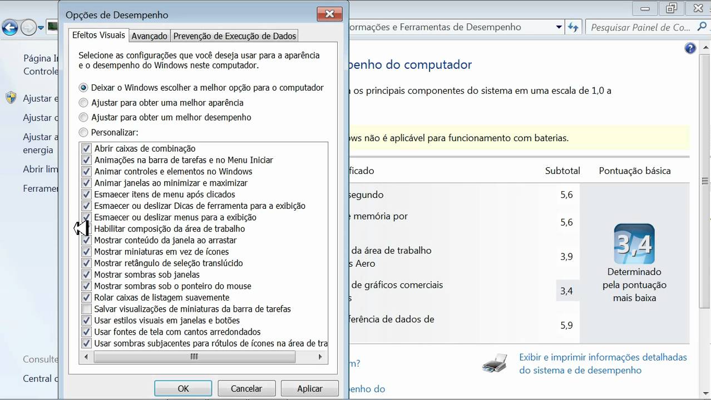Click the Aplicar button
The image size is (711, 400).
pyautogui.click(x=310, y=388)
